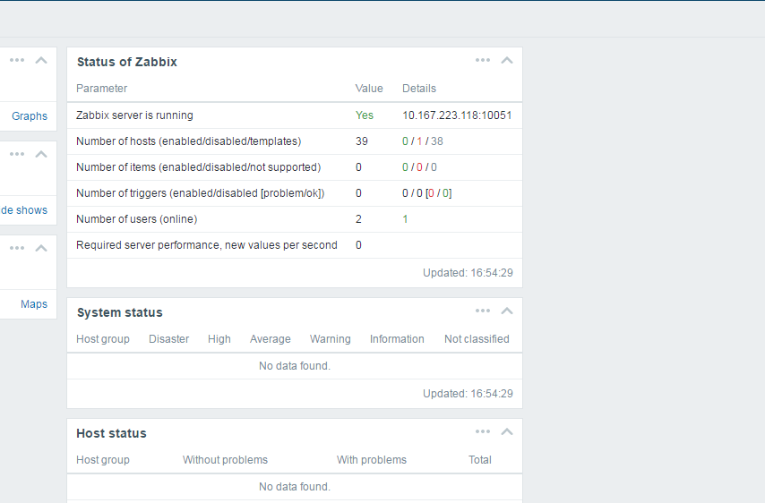Click 'Required server performance' parameter label
This screenshot has height=503, width=765.
coord(207,245)
